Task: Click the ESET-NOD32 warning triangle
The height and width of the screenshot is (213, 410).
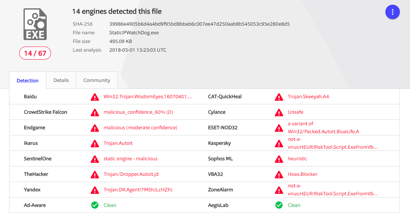Action: click(279, 128)
